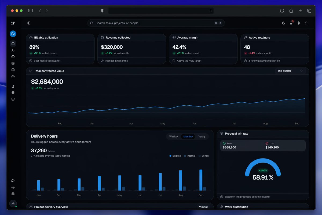Click the Highest in 6 months note
The width and height of the screenshot is (322, 215).
(116, 61)
